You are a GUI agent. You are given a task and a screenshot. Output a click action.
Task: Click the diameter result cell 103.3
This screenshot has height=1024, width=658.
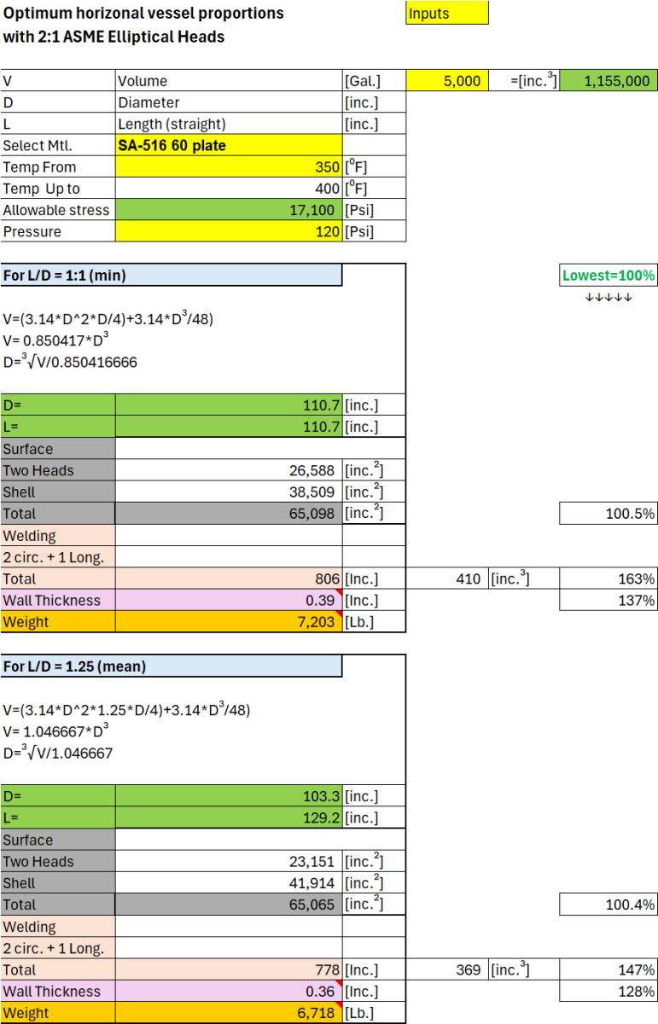point(228,796)
